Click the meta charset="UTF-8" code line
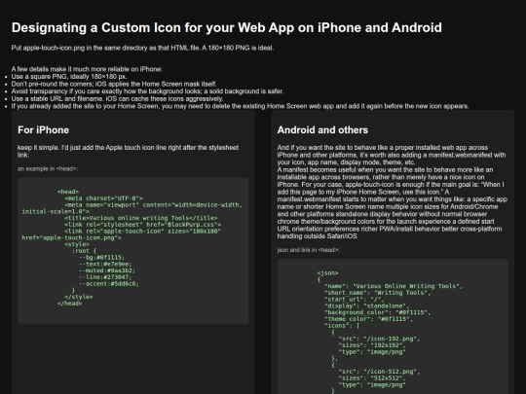The image size is (526, 394). 103,198
